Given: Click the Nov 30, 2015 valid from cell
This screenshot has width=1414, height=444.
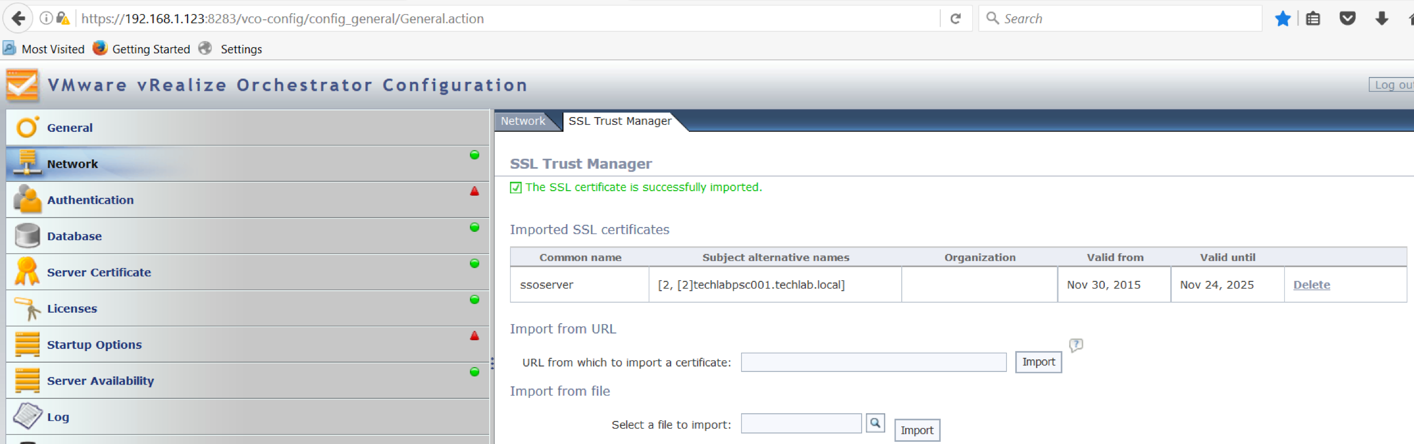Looking at the screenshot, I should (x=1114, y=285).
